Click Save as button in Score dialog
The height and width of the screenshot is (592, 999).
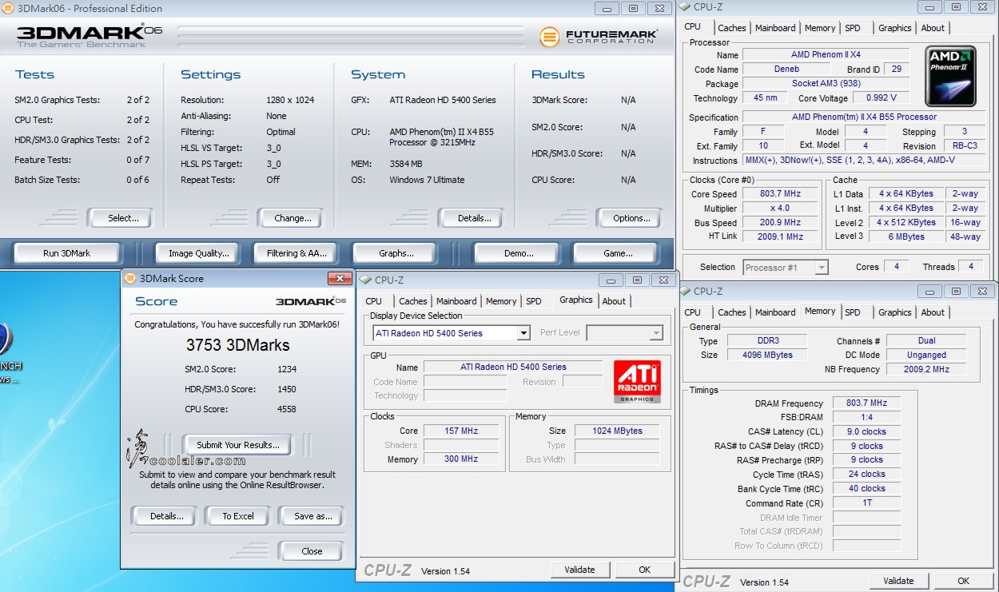coord(313,516)
